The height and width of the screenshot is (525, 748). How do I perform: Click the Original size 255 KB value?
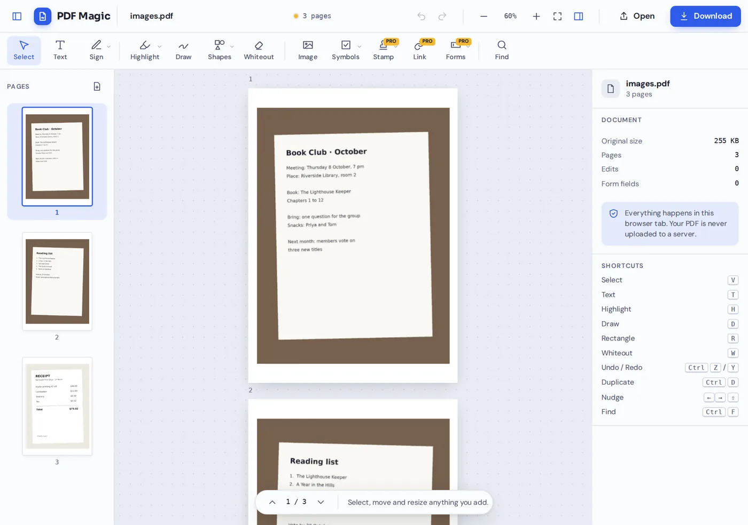click(726, 141)
